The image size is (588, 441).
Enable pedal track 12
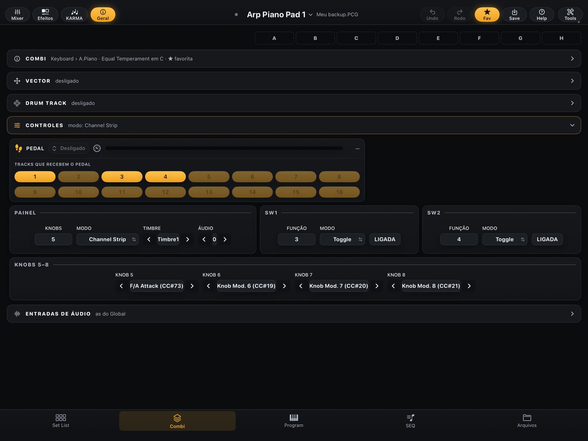click(x=166, y=192)
